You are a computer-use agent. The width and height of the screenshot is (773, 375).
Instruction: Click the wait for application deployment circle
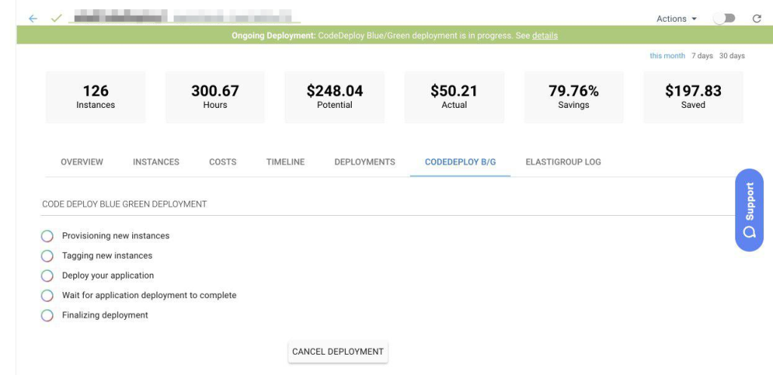tap(48, 296)
